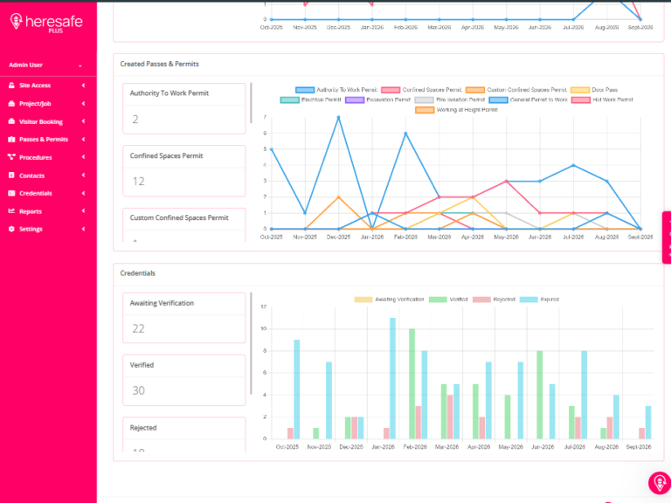Expand the Reports chevron
671x503 pixels.
coord(84,210)
